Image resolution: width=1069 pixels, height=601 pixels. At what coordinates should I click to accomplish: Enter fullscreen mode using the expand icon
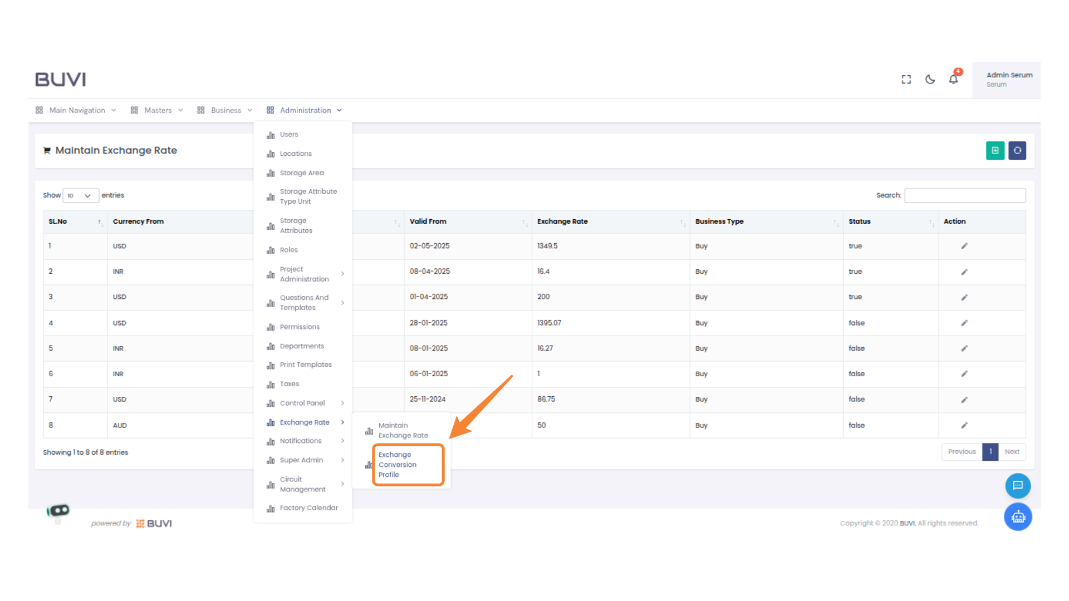coord(906,79)
